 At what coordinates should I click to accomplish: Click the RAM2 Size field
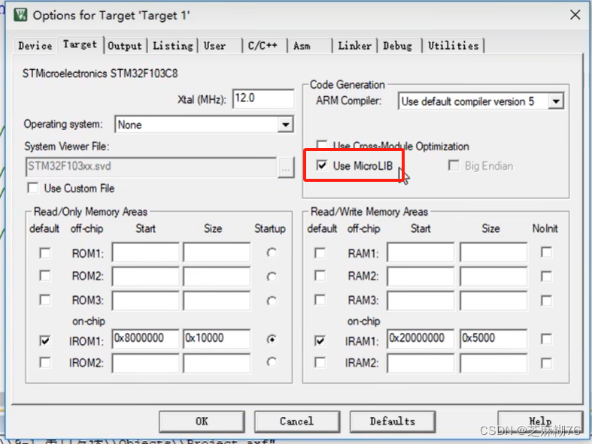tap(493, 276)
